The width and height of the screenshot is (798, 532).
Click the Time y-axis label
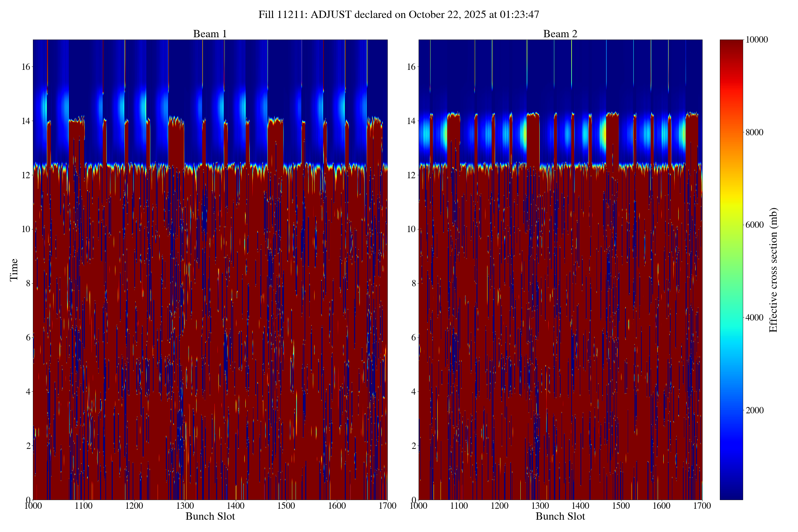tap(14, 270)
